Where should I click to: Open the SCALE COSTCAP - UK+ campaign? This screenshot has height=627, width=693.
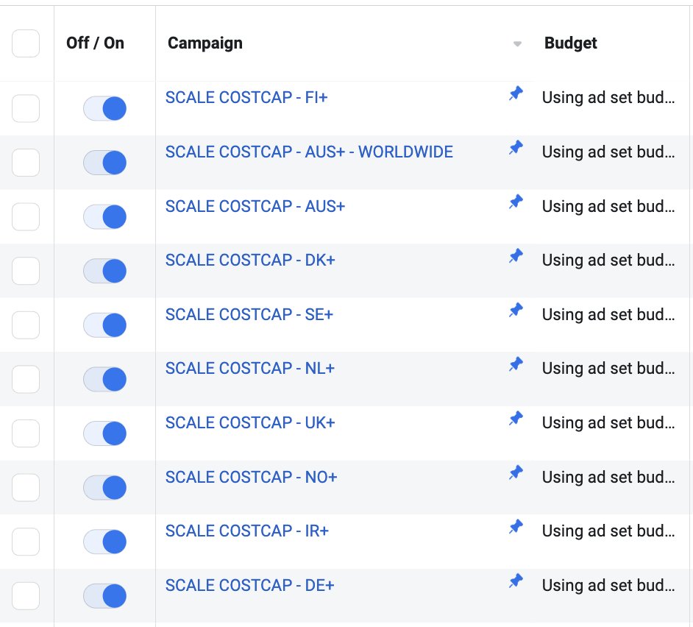click(249, 422)
